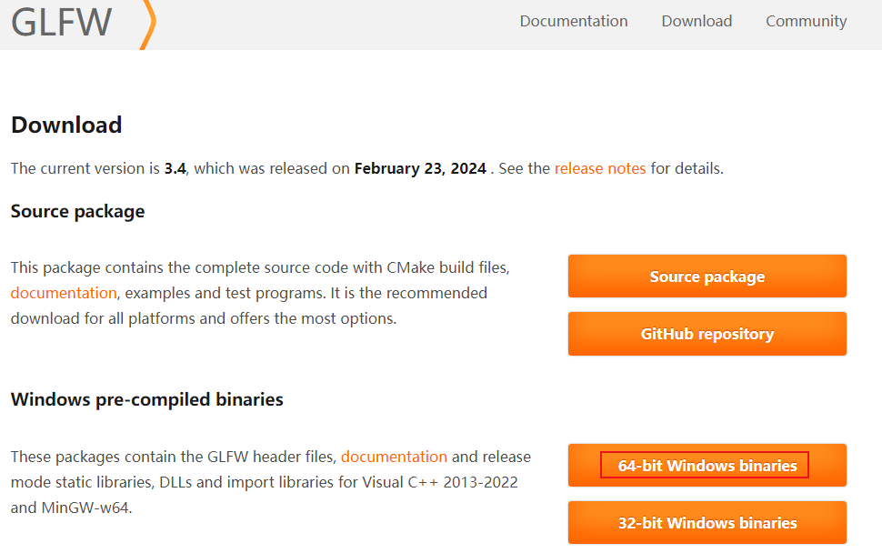
Task: Download the 64-bit Windows binaries
Action: click(x=707, y=466)
